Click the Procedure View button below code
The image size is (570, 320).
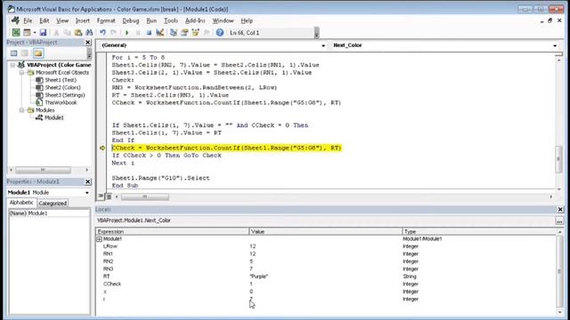coord(101,196)
